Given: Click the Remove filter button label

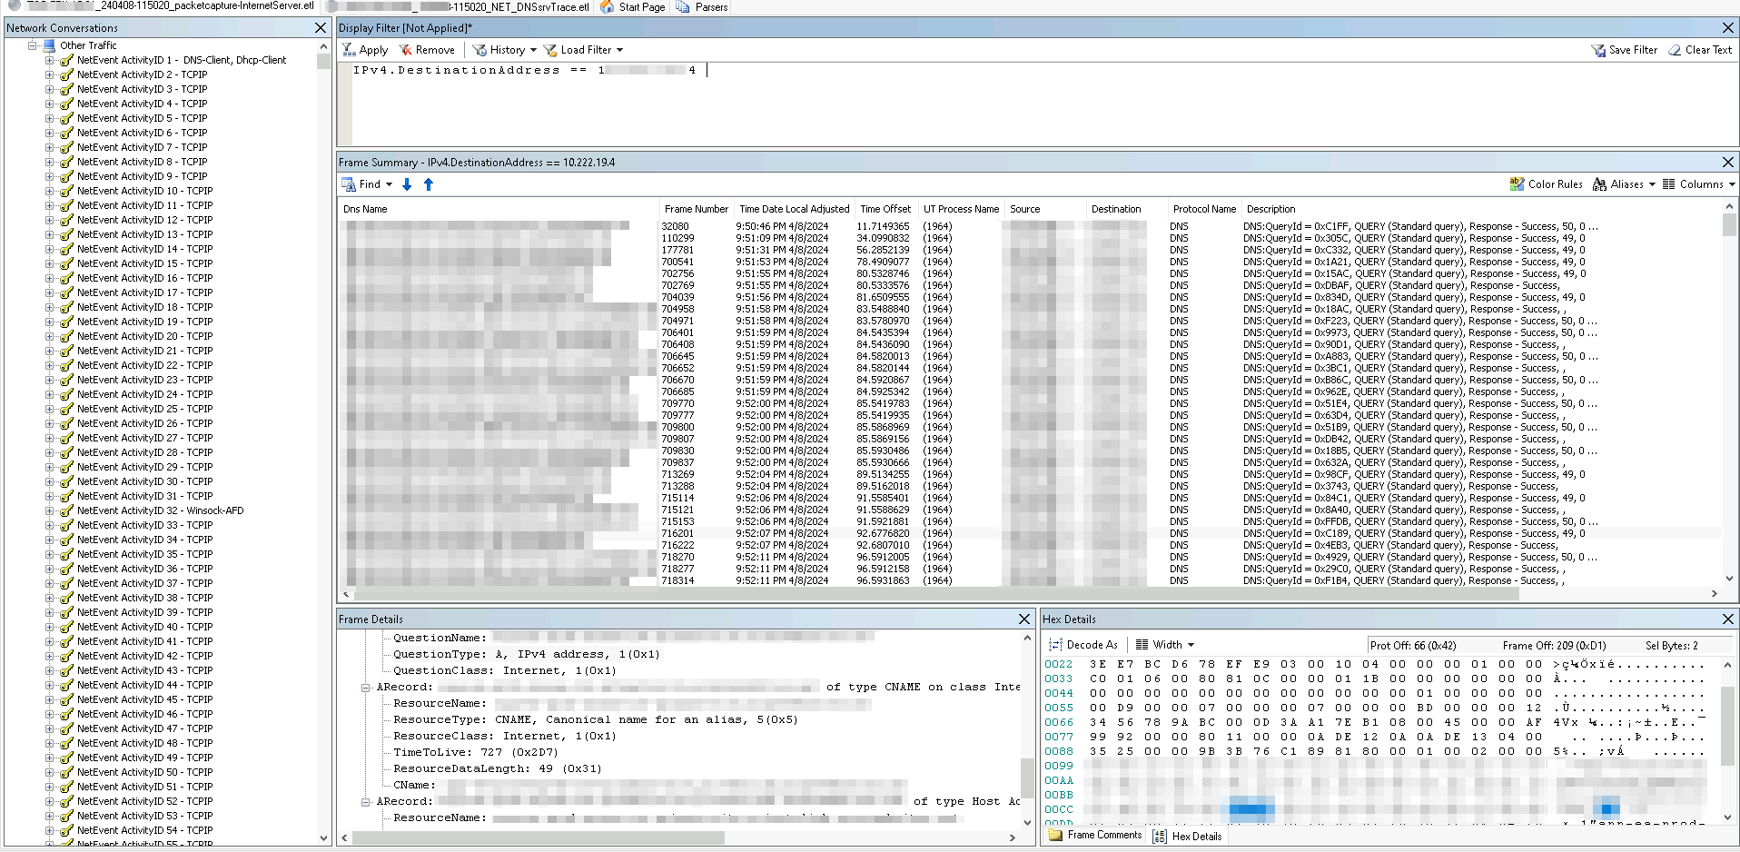Looking at the screenshot, I should point(435,50).
